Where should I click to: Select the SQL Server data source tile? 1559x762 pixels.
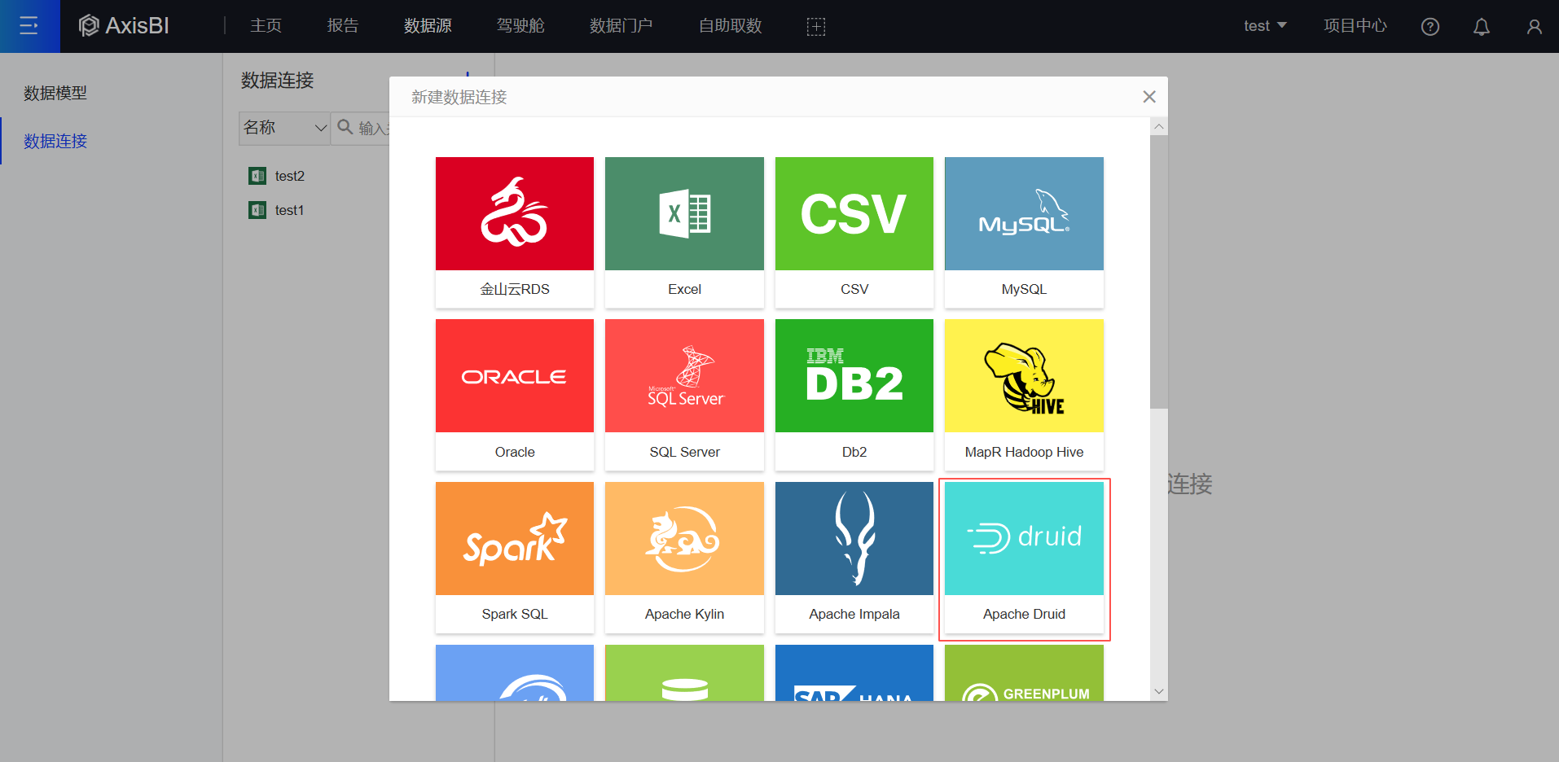[684, 395]
